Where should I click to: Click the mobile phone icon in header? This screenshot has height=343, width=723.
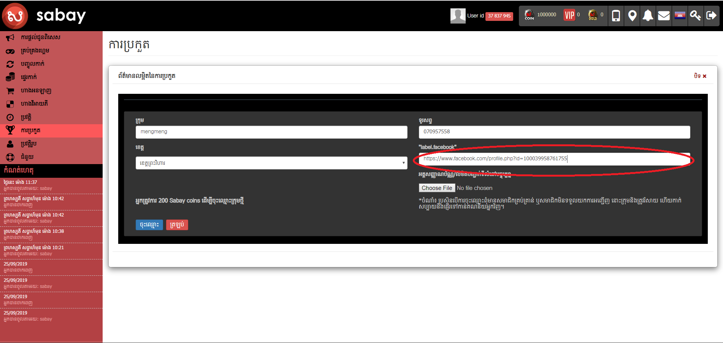click(x=616, y=16)
